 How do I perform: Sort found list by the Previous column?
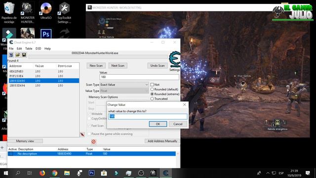(x=65, y=66)
